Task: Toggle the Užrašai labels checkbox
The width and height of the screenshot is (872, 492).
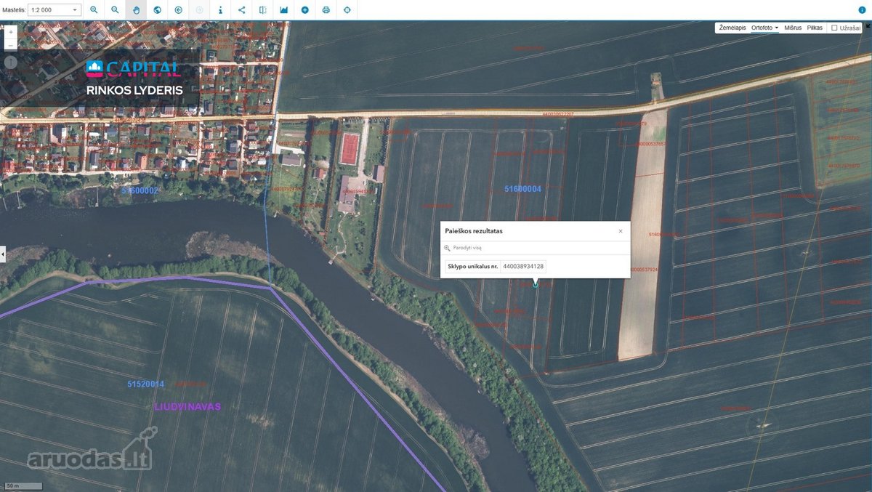Action: [834, 28]
